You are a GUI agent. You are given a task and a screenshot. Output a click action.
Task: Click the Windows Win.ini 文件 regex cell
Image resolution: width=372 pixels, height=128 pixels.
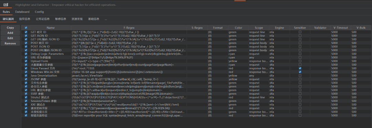pyautogui.click(x=129, y=72)
